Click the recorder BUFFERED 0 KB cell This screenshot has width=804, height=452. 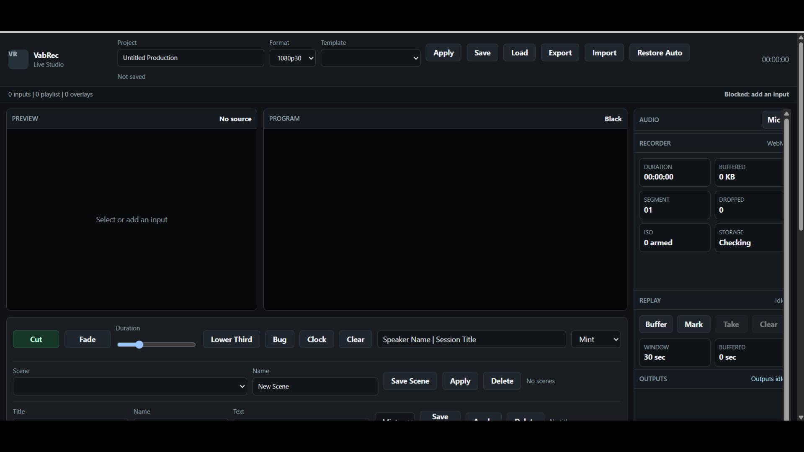(x=749, y=172)
